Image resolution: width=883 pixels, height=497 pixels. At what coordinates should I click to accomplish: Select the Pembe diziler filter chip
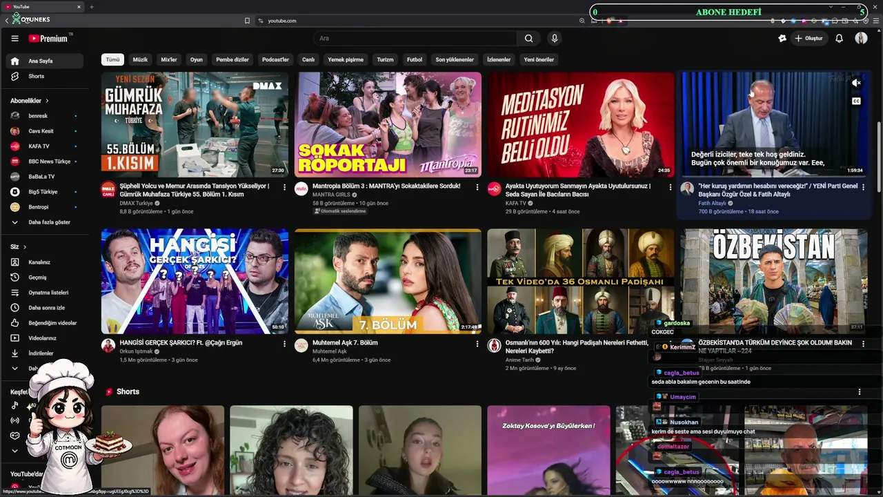(232, 59)
